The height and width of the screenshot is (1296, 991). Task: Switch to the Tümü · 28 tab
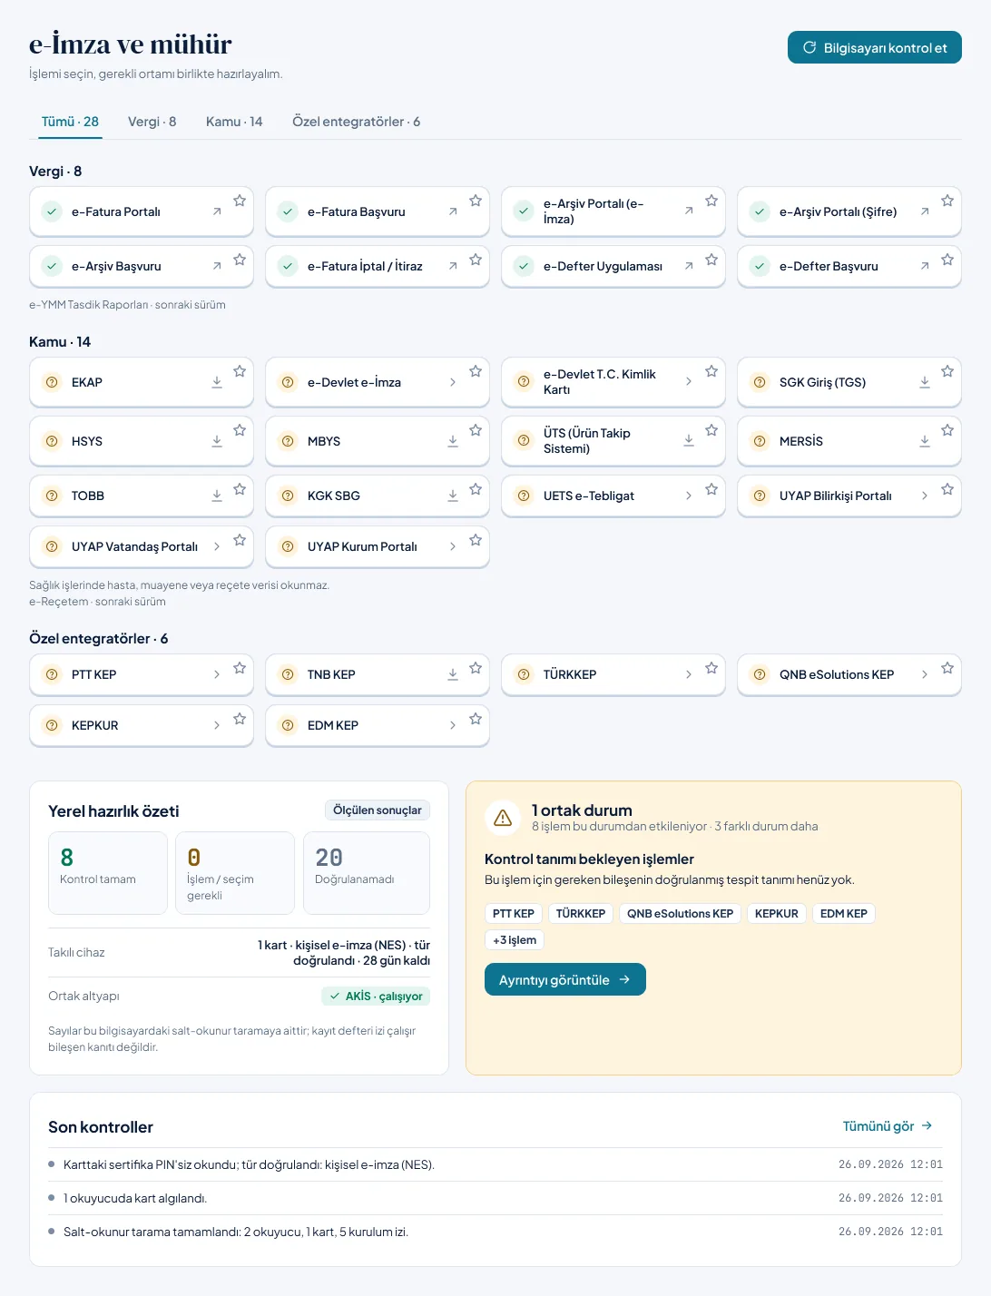(x=70, y=122)
